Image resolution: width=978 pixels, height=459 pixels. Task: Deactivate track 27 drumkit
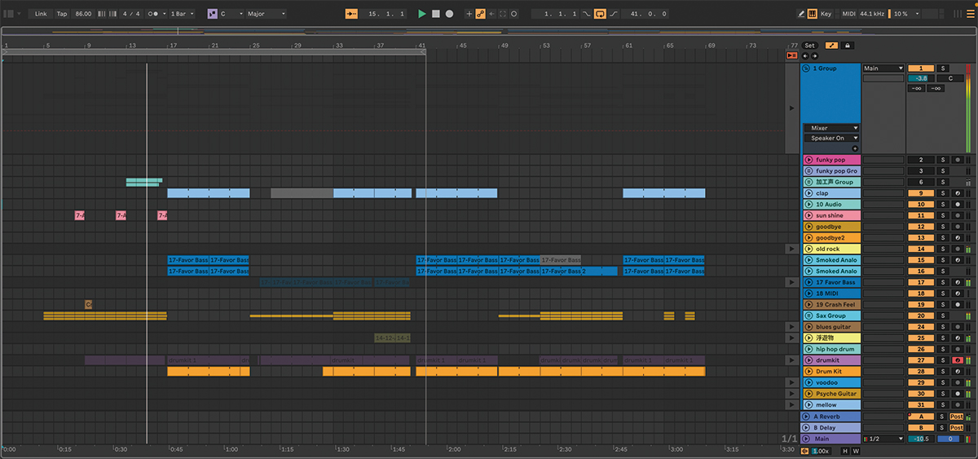(921, 360)
